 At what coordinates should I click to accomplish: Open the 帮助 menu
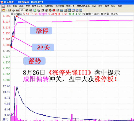[x=120, y=6]
